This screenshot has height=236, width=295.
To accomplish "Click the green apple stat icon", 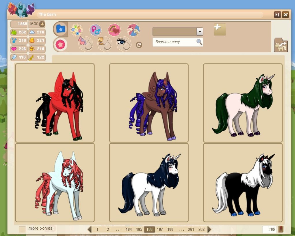I will point(14,32).
